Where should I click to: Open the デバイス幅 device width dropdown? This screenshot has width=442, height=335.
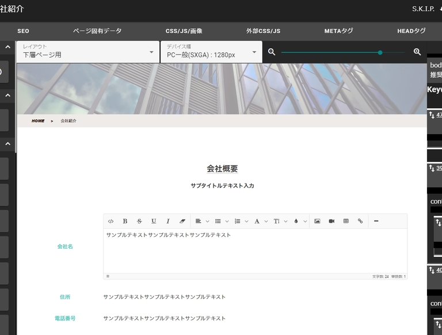[211, 52]
